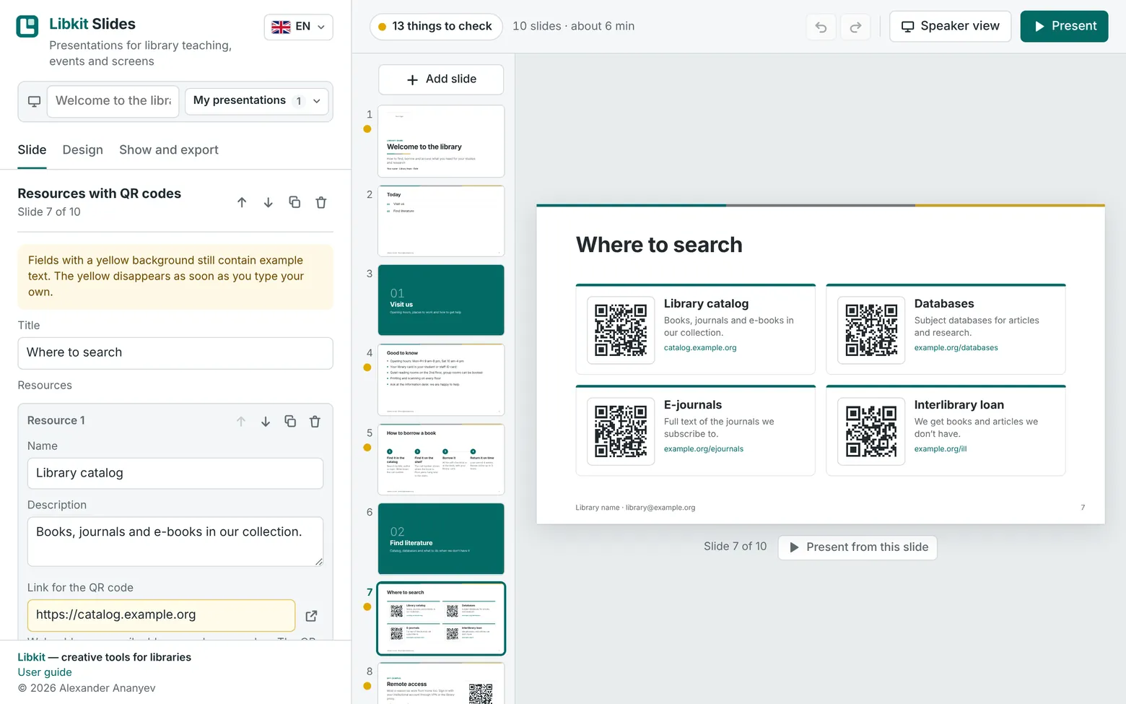Add a new slide
Screen dimensions: 1126x704
[x=441, y=79]
